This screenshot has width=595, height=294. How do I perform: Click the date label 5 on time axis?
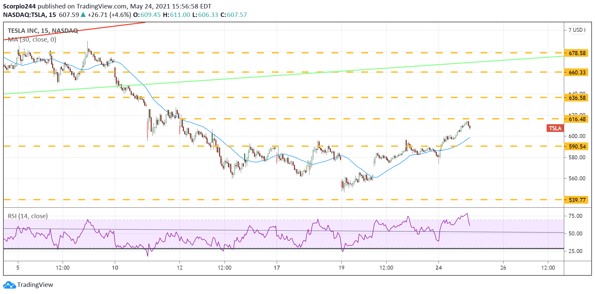[18, 268]
